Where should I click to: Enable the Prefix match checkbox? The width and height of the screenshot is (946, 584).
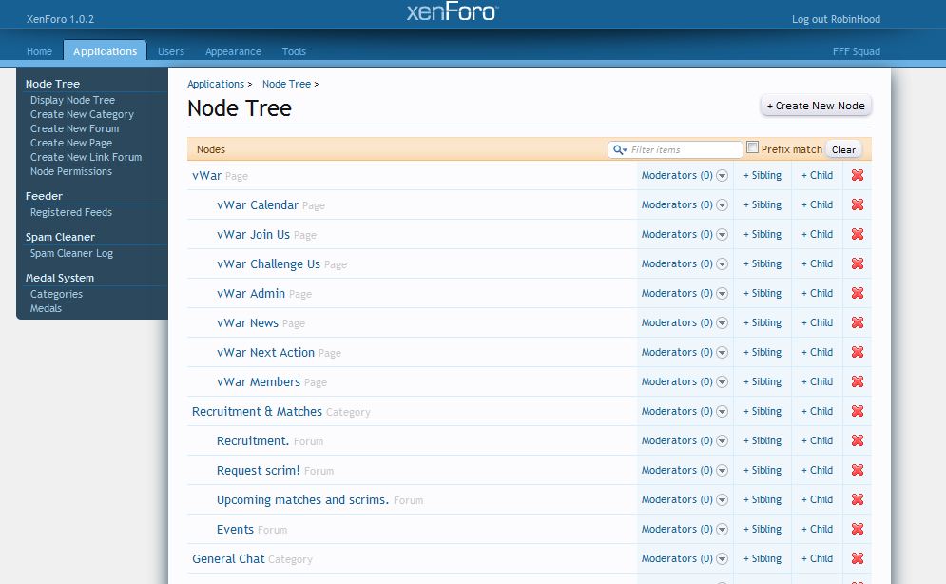tap(752, 147)
